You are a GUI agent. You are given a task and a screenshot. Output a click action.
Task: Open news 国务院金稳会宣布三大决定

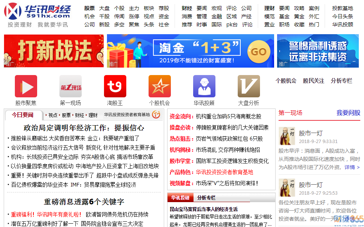pos(112,224)
